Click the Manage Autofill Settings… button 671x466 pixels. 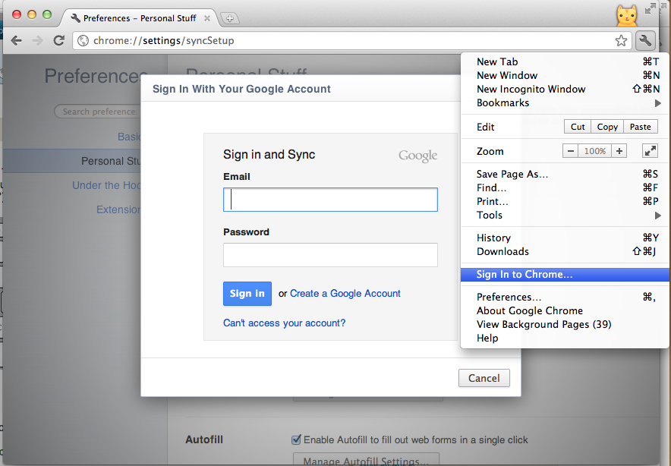[x=366, y=458]
